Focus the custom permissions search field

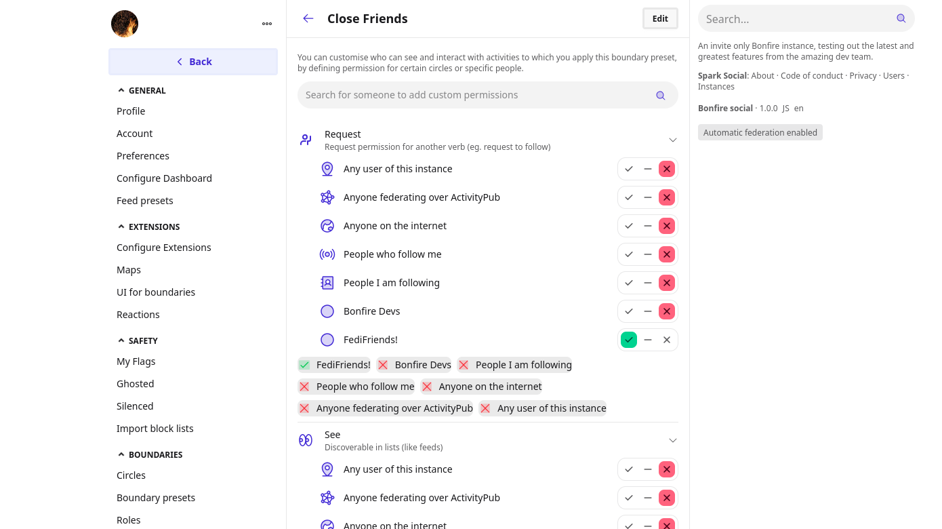pos(474,95)
